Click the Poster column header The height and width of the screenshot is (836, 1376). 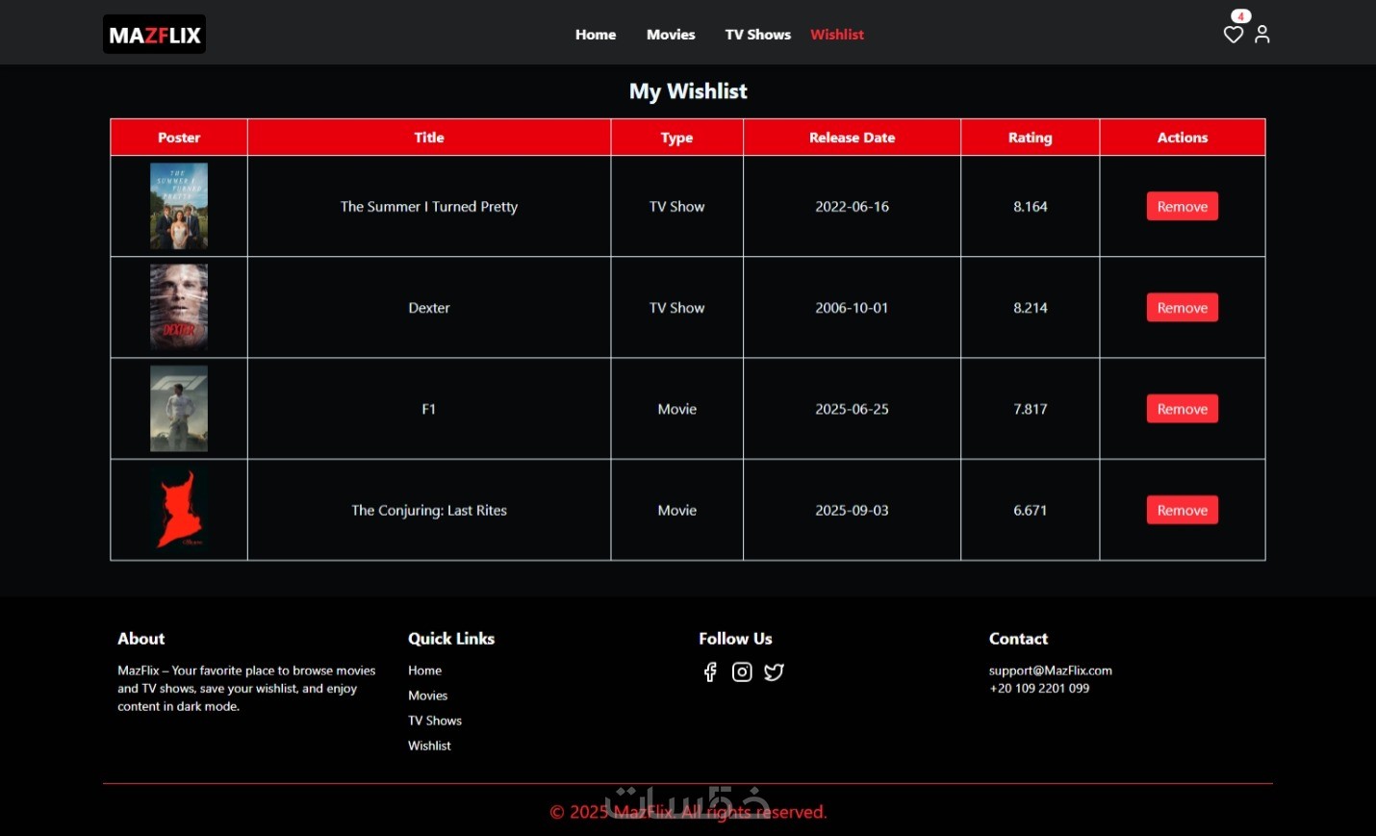coord(179,138)
